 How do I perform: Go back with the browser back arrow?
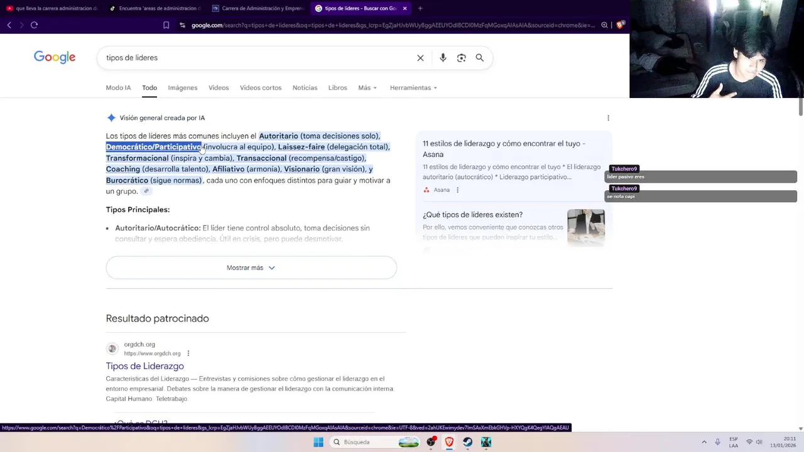[9, 25]
